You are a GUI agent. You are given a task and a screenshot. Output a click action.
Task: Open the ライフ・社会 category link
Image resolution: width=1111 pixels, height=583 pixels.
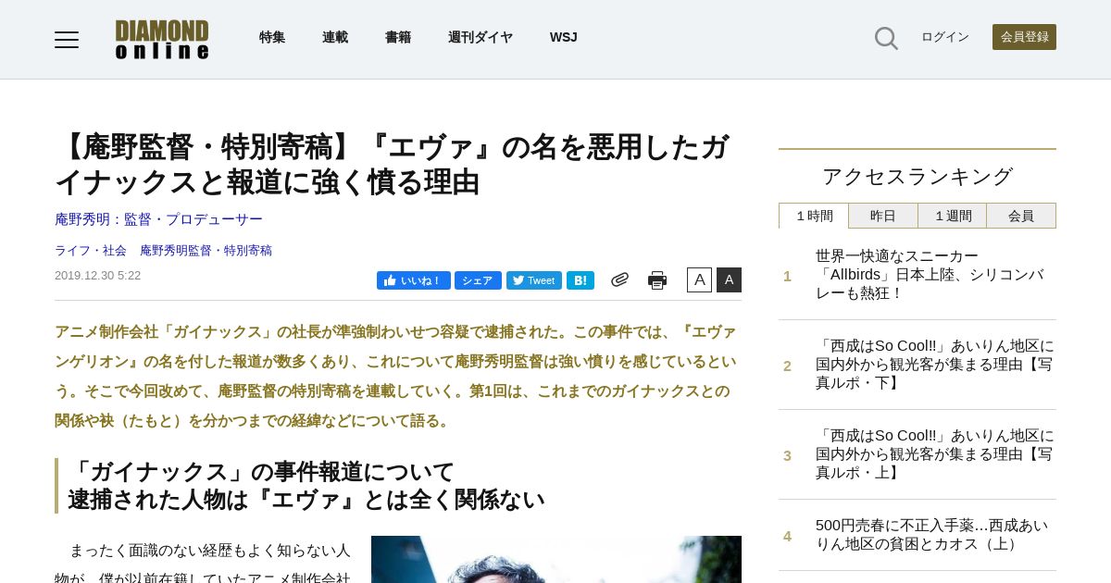(x=91, y=251)
